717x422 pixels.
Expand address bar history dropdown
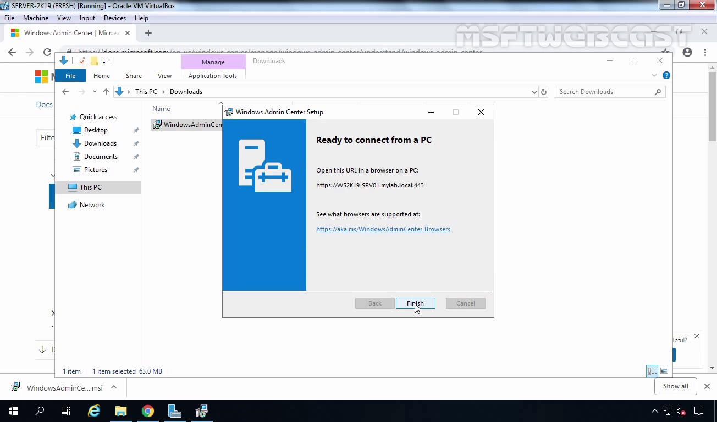pyautogui.click(x=534, y=92)
